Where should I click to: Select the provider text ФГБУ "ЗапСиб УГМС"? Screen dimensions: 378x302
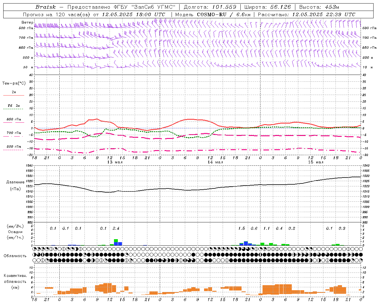point(145,7)
